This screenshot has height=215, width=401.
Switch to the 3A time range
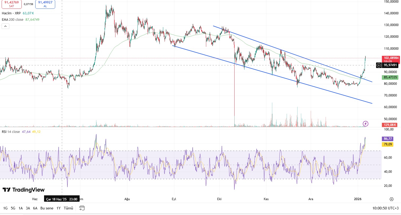(x=28, y=208)
